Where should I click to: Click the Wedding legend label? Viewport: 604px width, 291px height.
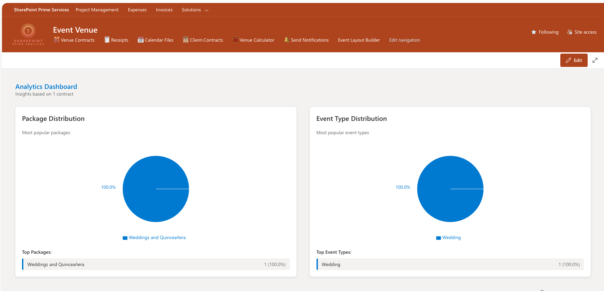pos(452,237)
